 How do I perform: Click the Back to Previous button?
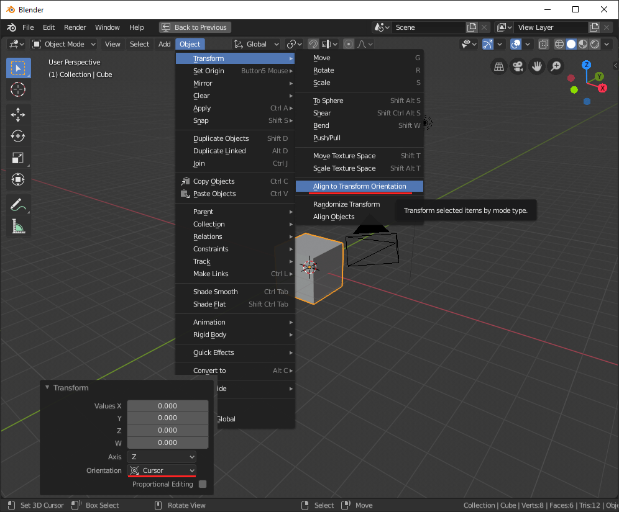[x=195, y=27]
